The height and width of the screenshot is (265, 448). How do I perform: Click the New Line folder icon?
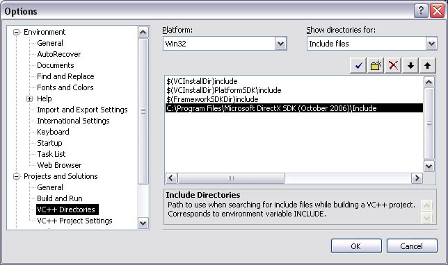pos(376,66)
